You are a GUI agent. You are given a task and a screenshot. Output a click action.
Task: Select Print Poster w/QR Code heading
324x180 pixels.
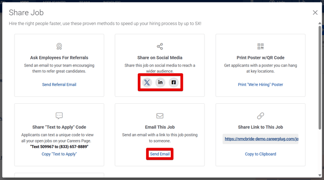click(260, 58)
